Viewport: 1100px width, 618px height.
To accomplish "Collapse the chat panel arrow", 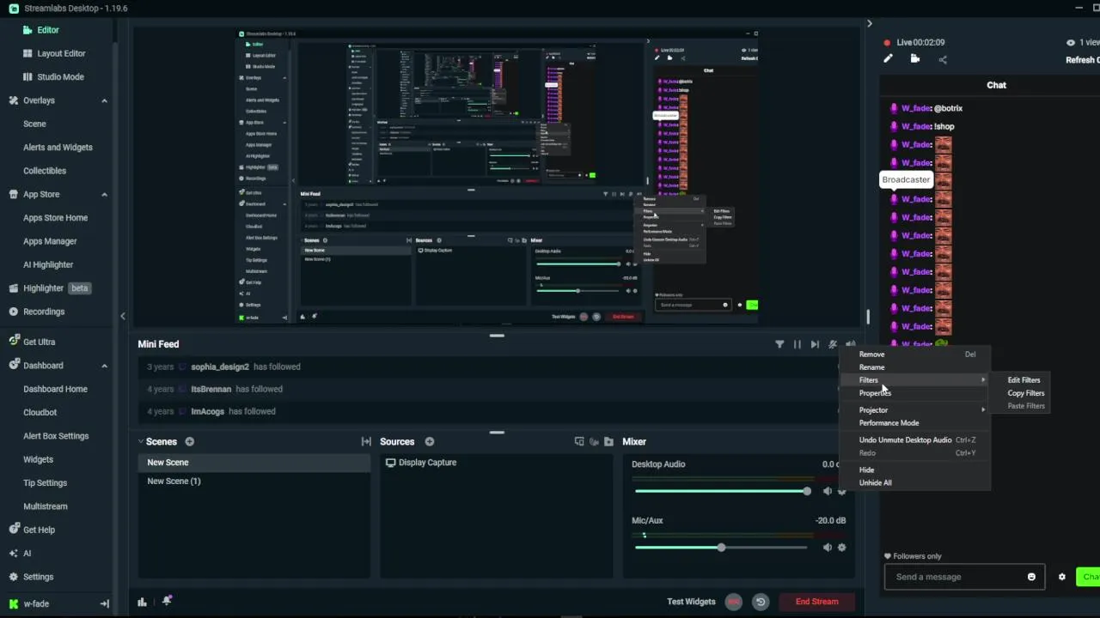I will pyautogui.click(x=869, y=24).
